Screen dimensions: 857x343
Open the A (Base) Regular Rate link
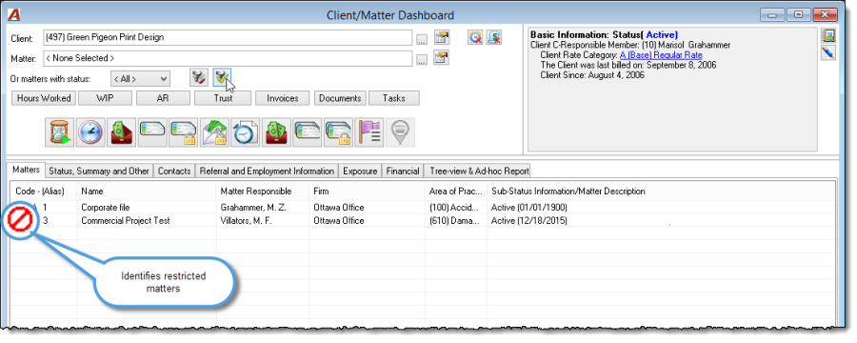point(661,55)
